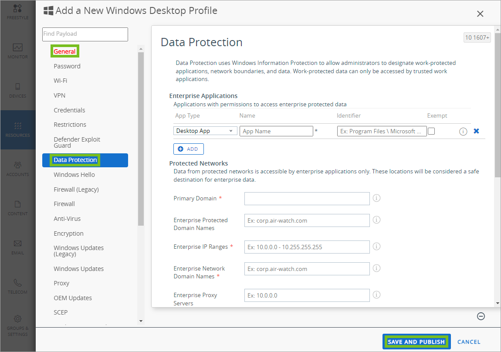
Task: Select the Password payload
Action: 67,66
